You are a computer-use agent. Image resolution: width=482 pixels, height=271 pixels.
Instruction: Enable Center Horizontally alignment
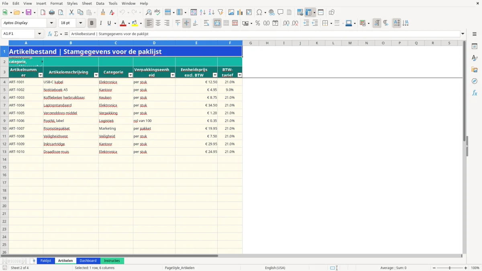(x=158, y=23)
